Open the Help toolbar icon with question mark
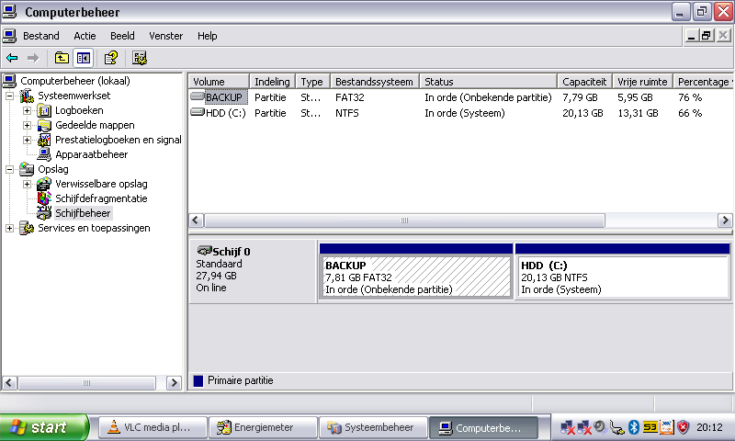Viewport: 735px width, 441px height. (111, 58)
